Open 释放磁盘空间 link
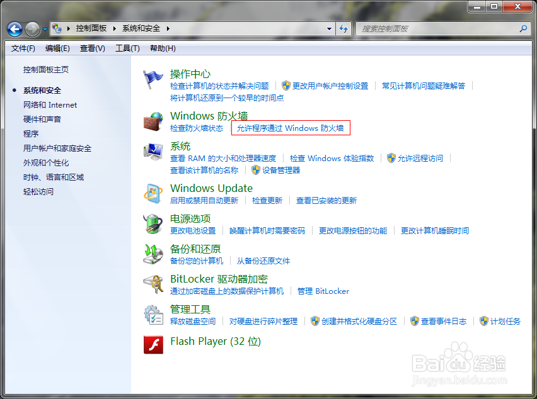 click(193, 321)
